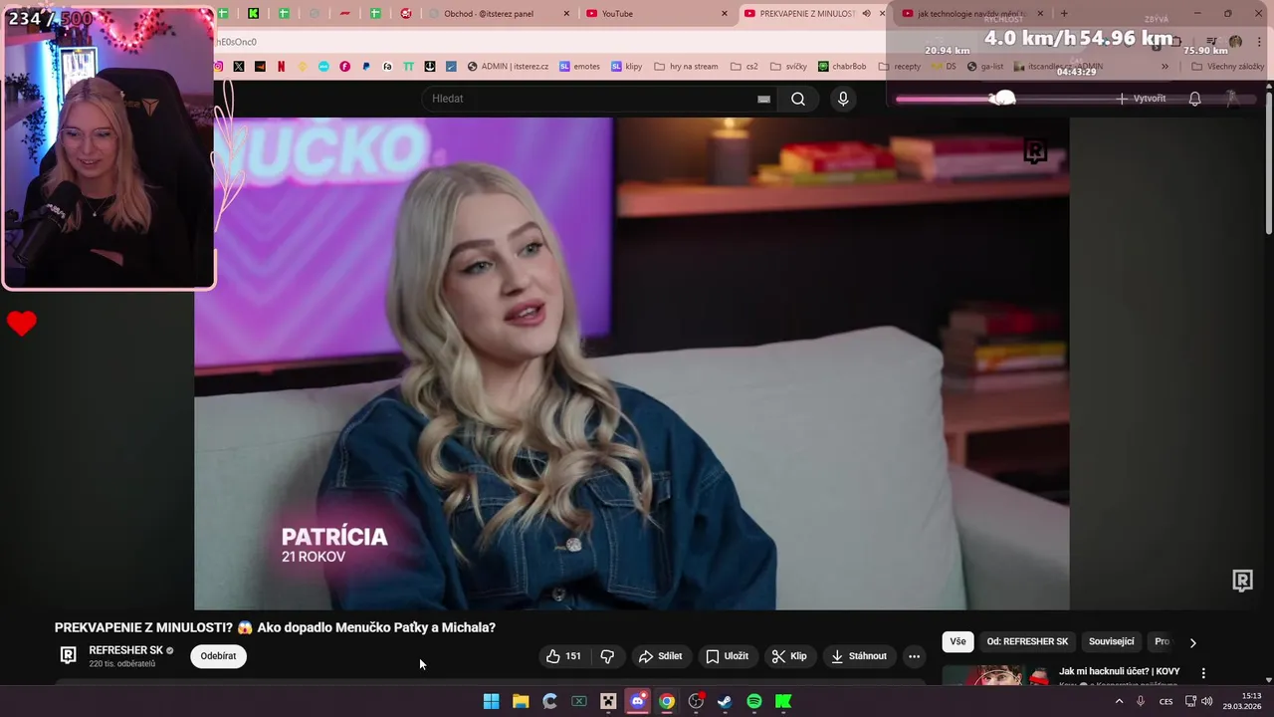Open PayPal bookmark icon
The height and width of the screenshot is (717, 1274).
[366, 67]
